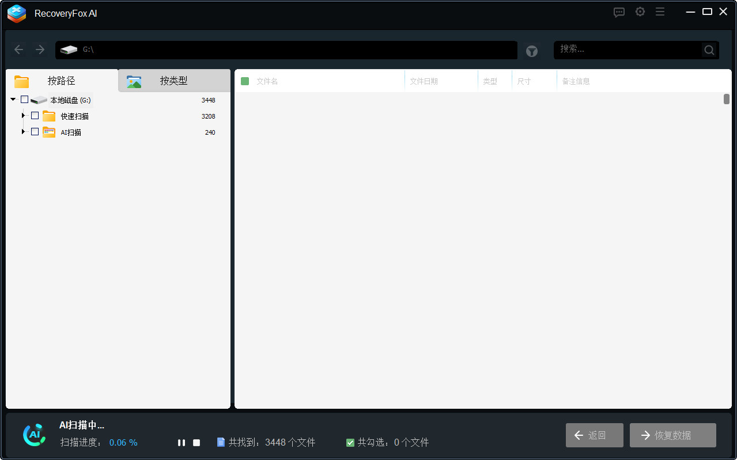Click the 恢复数据 button

point(672,435)
